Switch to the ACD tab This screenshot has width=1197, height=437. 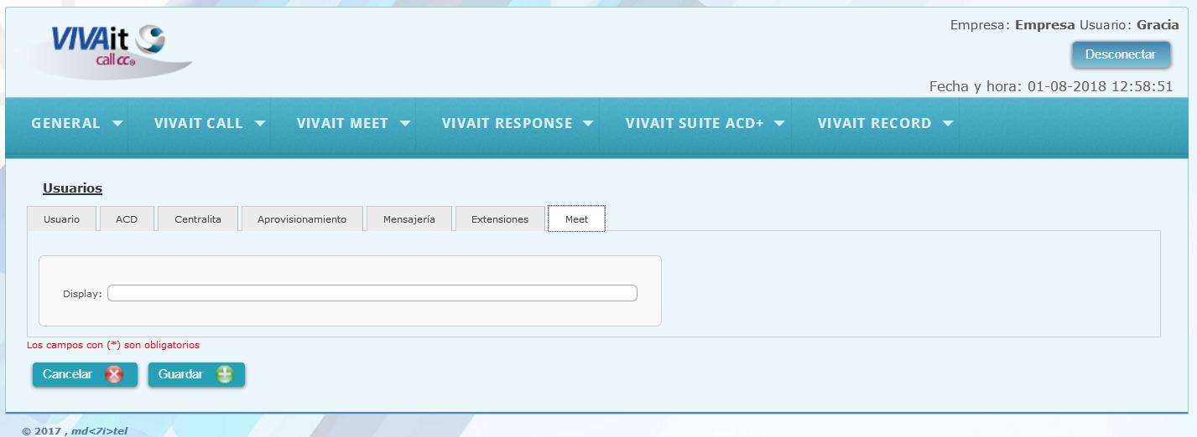[127, 218]
